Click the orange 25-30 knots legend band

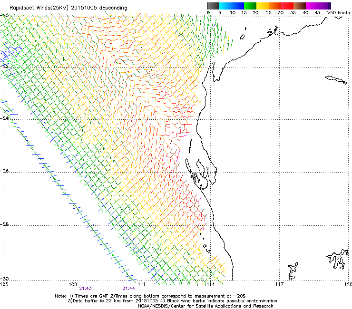pos(275,6)
